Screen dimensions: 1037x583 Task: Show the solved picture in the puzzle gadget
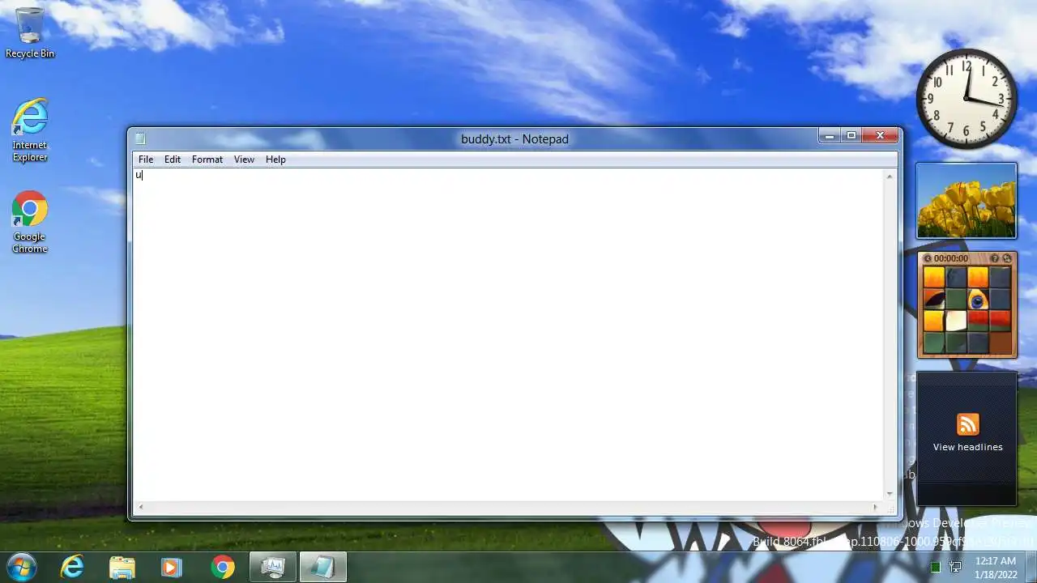coord(994,258)
